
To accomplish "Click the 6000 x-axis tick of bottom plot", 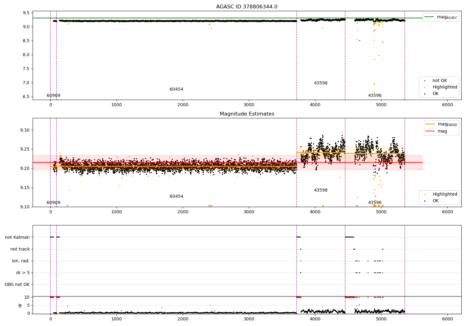I will pyautogui.click(x=447, y=319).
